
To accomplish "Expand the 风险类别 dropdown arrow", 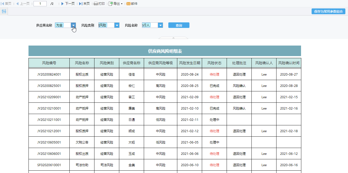I will (117, 25).
